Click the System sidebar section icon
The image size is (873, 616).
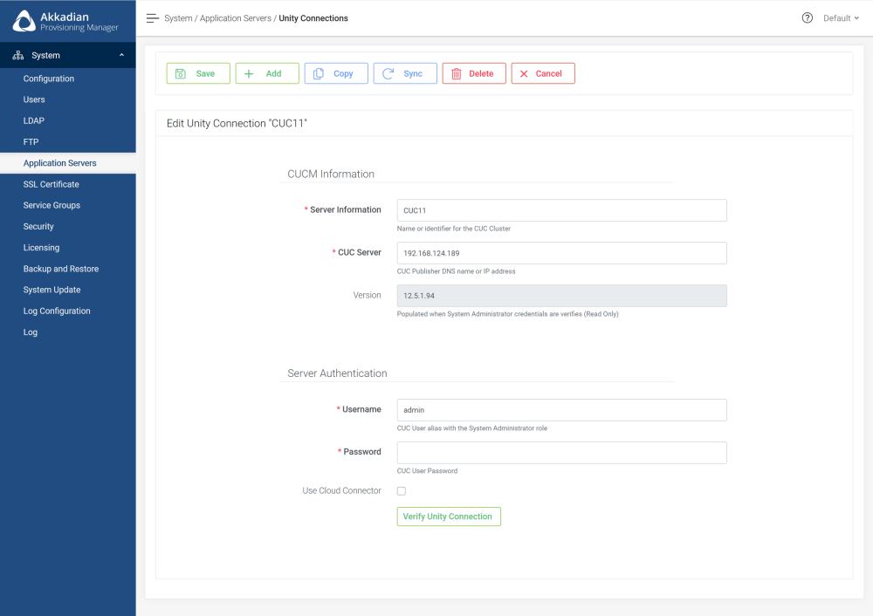[x=17, y=55]
